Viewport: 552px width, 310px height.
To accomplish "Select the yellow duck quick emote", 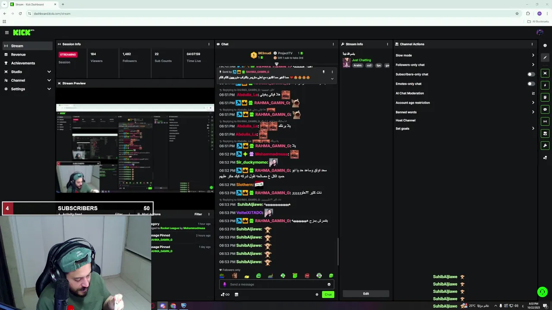I will 246,276.
